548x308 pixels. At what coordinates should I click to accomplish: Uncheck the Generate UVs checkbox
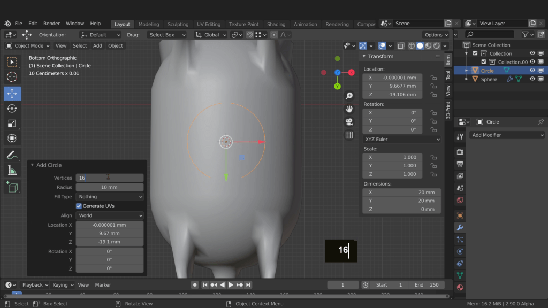coord(79,206)
